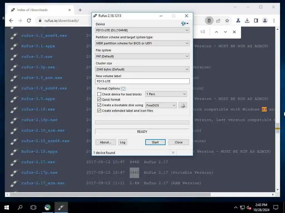Open the Rufus Log window
This screenshot has width=285, height=213.
122,142
